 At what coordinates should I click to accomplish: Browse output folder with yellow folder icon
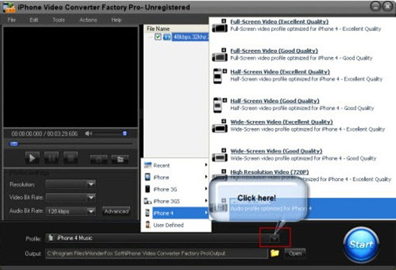(x=275, y=253)
